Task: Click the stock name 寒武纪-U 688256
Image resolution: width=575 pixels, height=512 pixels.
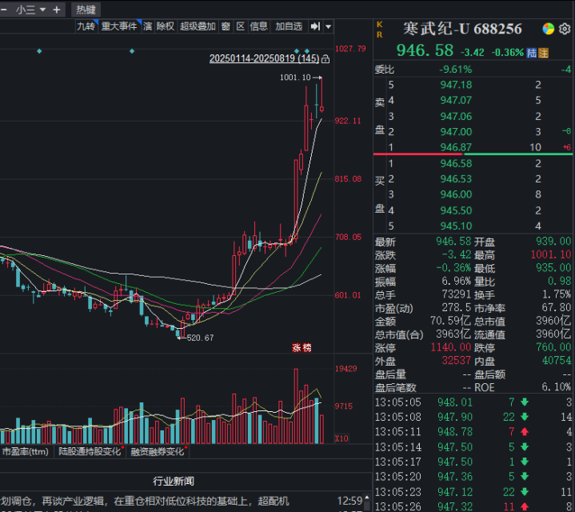Action: click(x=462, y=29)
